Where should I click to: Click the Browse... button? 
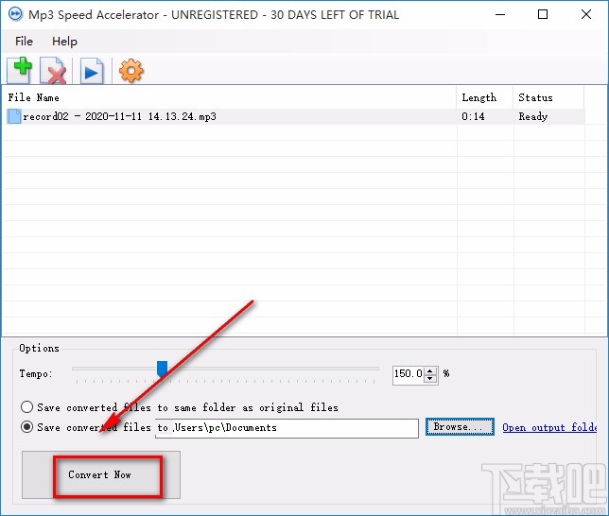[x=460, y=427]
